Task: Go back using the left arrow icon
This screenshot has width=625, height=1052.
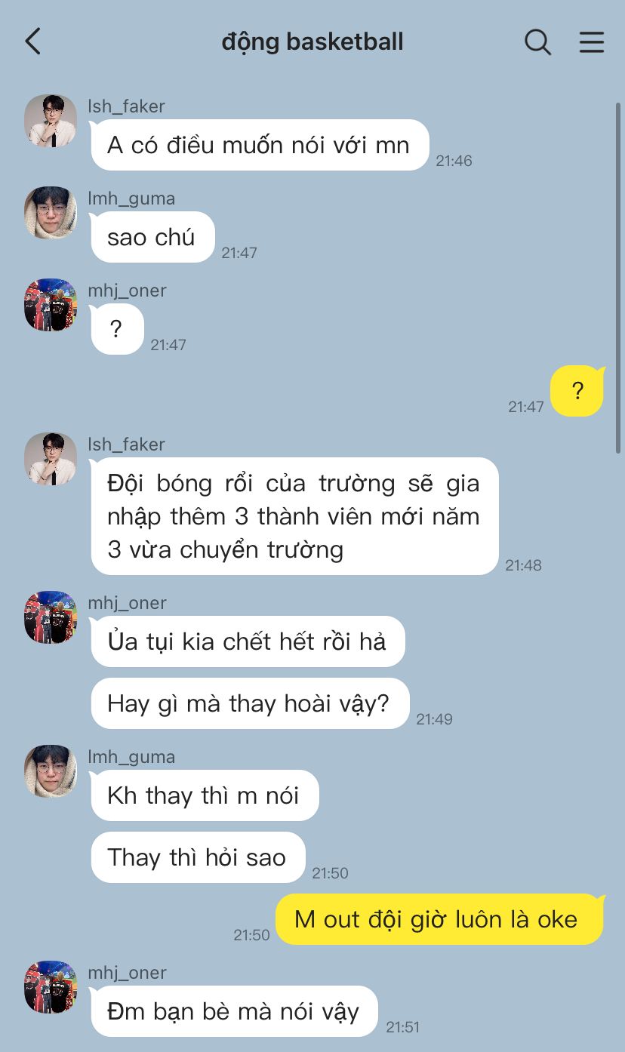Action: point(32,42)
